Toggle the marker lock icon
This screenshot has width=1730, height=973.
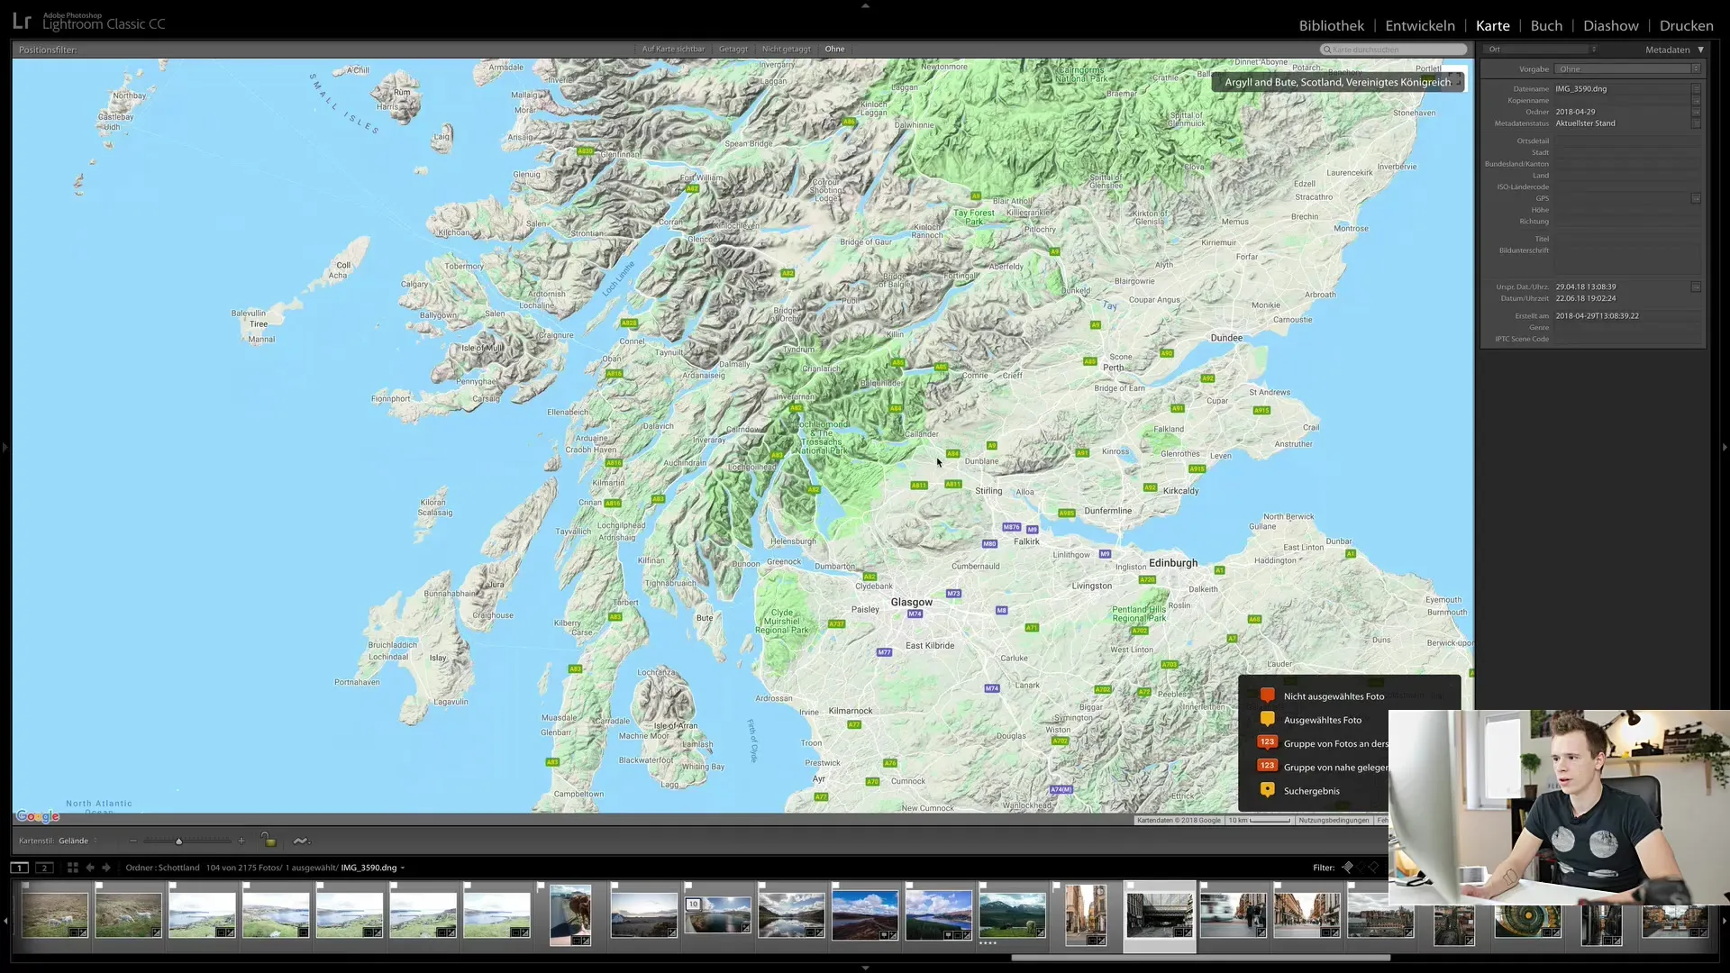click(x=268, y=840)
